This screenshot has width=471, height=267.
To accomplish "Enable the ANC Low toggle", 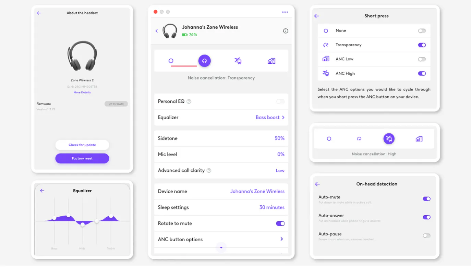I will point(422,59).
